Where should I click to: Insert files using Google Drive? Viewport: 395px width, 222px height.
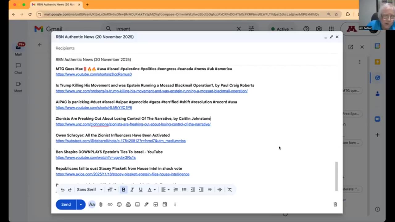point(128,204)
